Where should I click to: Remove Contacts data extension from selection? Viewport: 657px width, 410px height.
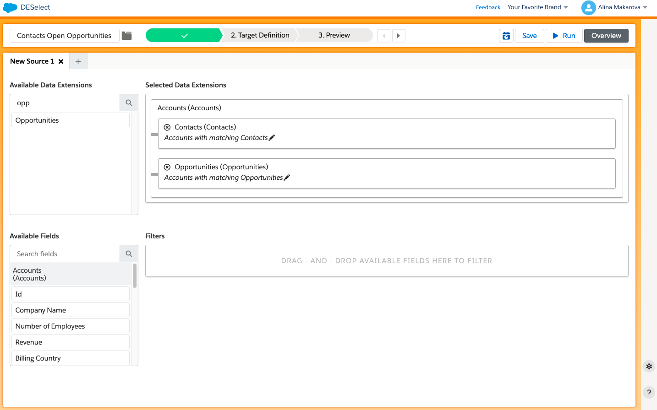[x=167, y=127]
